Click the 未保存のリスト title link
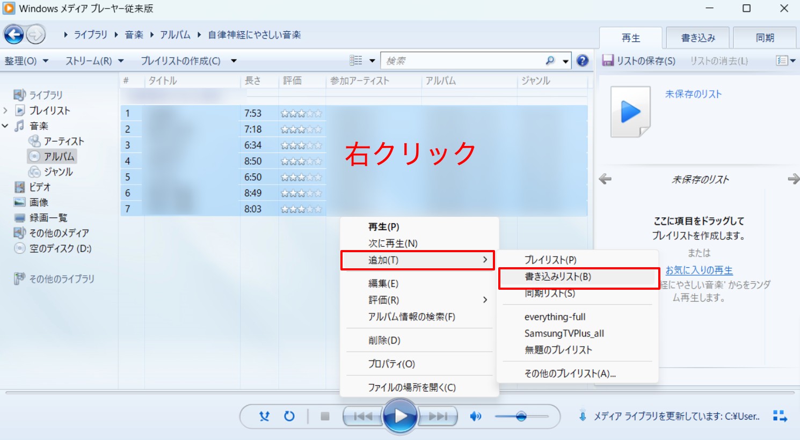The image size is (800, 440). [x=693, y=94]
